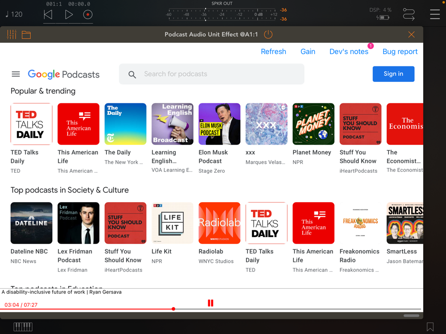Open the Gain settings
Viewport: 446px width, 334px height.
click(308, 52)
